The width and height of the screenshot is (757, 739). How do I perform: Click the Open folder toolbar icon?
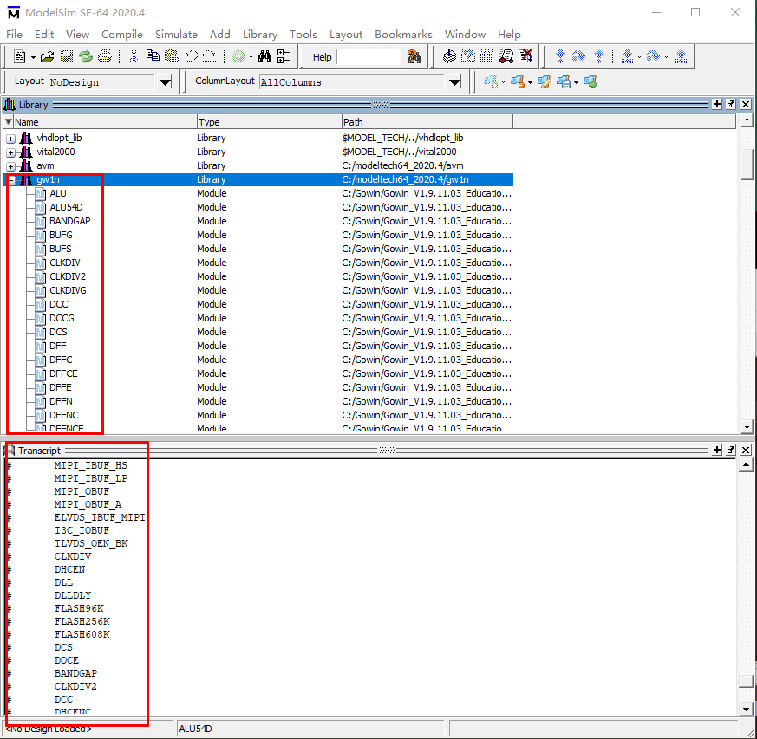coord(47,57)
